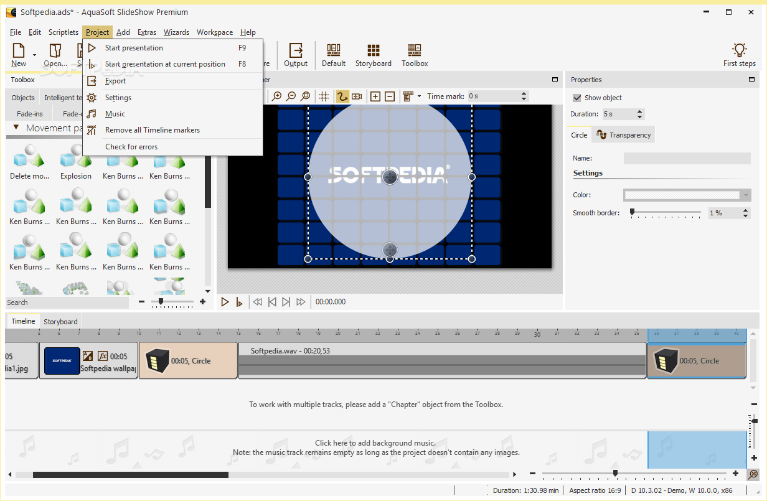Image resolution: width=767 pixels, height=501 pixels.
Task: Toggle the grid display in the layout designer
Action: tap(324, 96)
